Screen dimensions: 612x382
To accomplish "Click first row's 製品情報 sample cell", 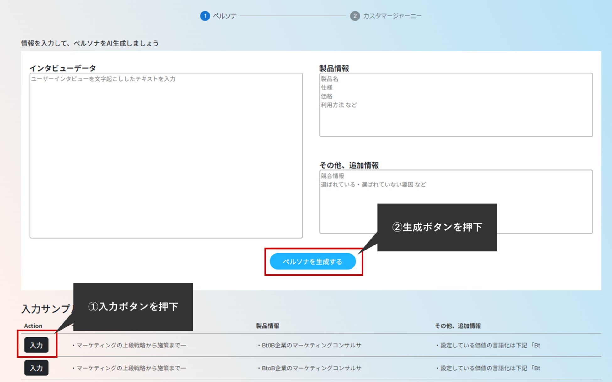I will [x=309, y=345].
